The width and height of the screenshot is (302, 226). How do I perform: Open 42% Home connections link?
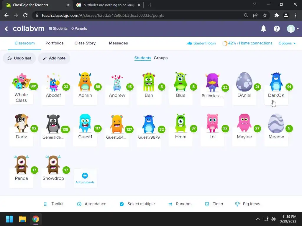pos(247,43)
